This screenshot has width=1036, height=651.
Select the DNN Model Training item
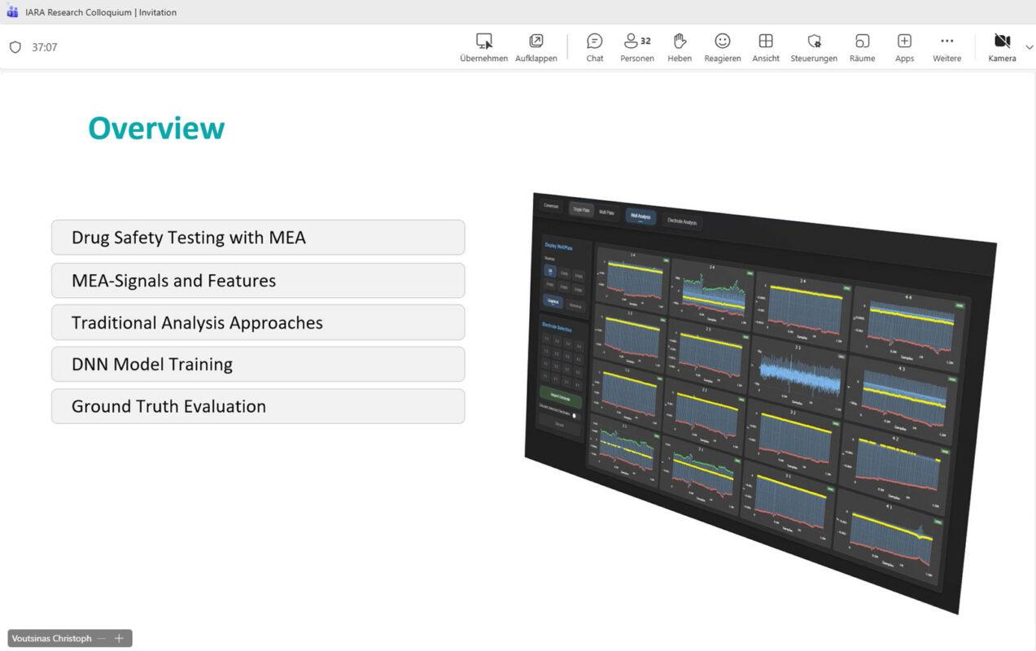[x=258, y=365]
